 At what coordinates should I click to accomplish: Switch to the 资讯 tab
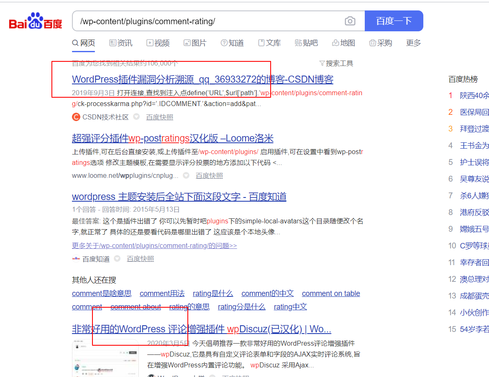[120, 43]
